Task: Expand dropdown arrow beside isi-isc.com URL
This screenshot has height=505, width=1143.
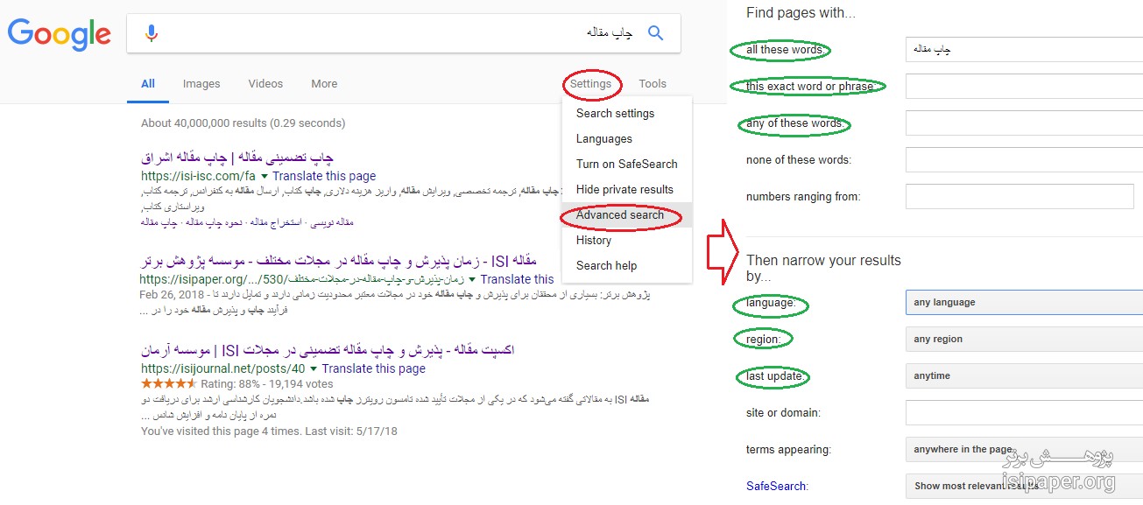Action: 265,177
